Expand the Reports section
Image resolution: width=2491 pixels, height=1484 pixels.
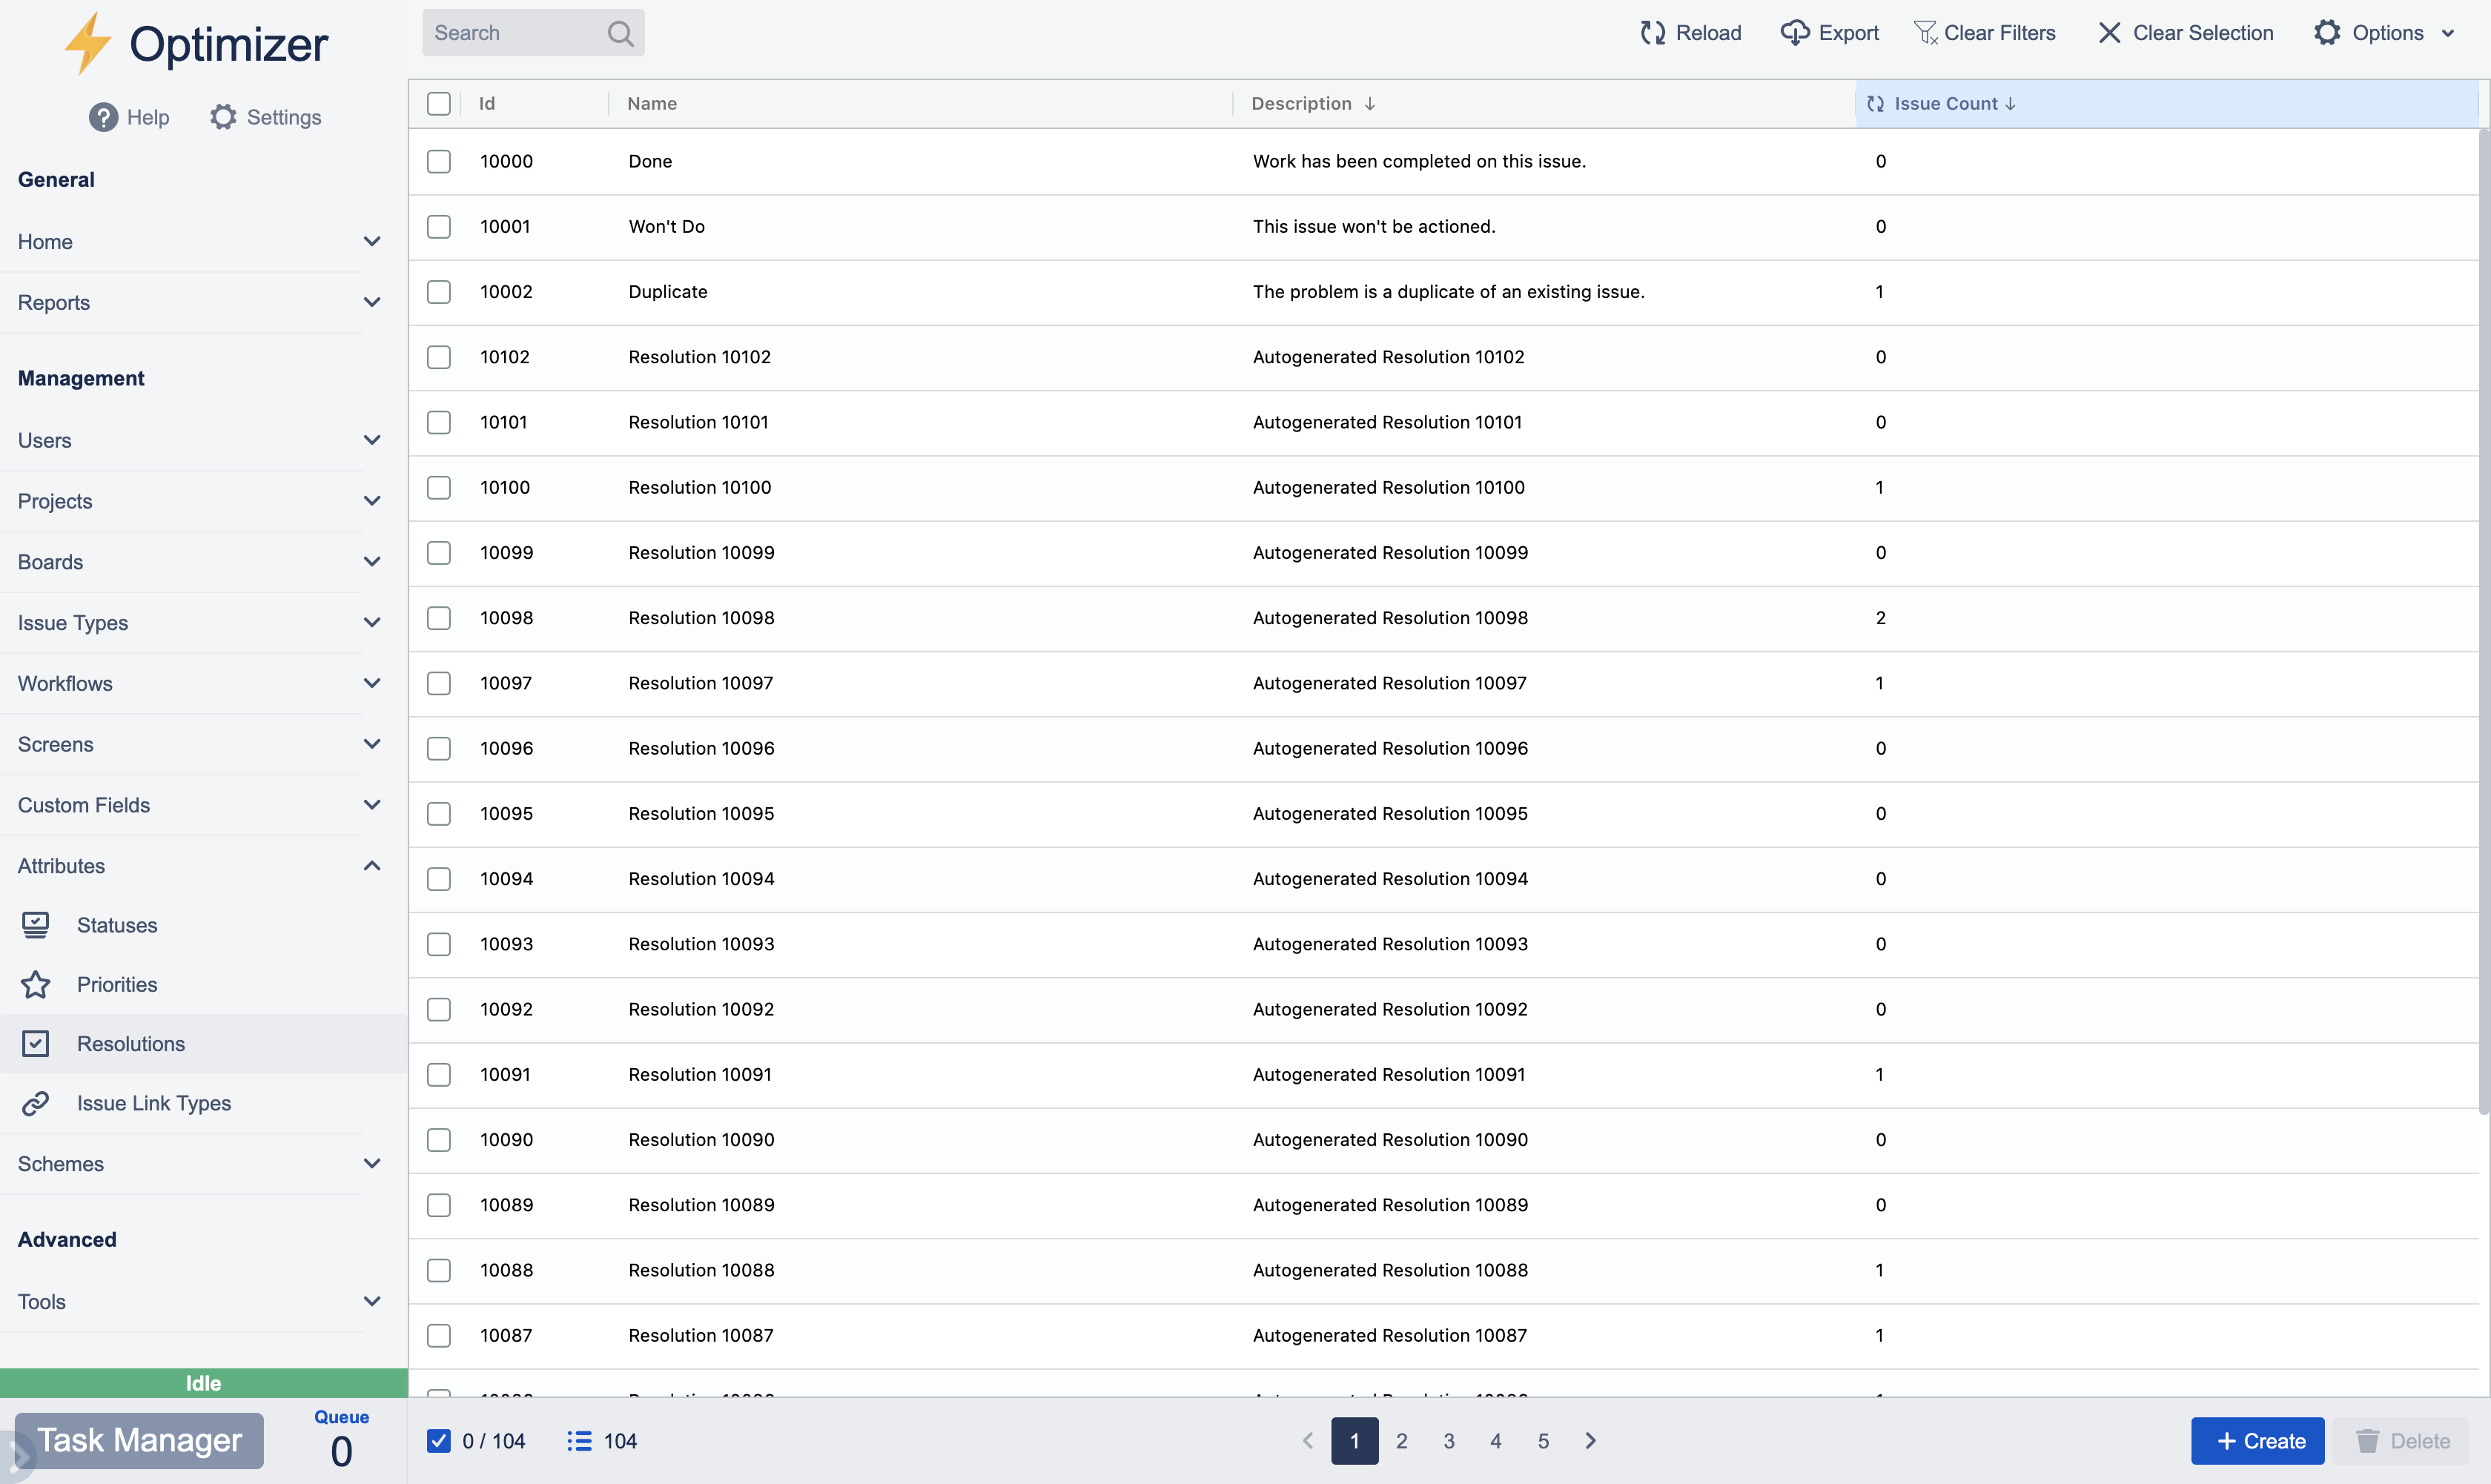[373, 302]
